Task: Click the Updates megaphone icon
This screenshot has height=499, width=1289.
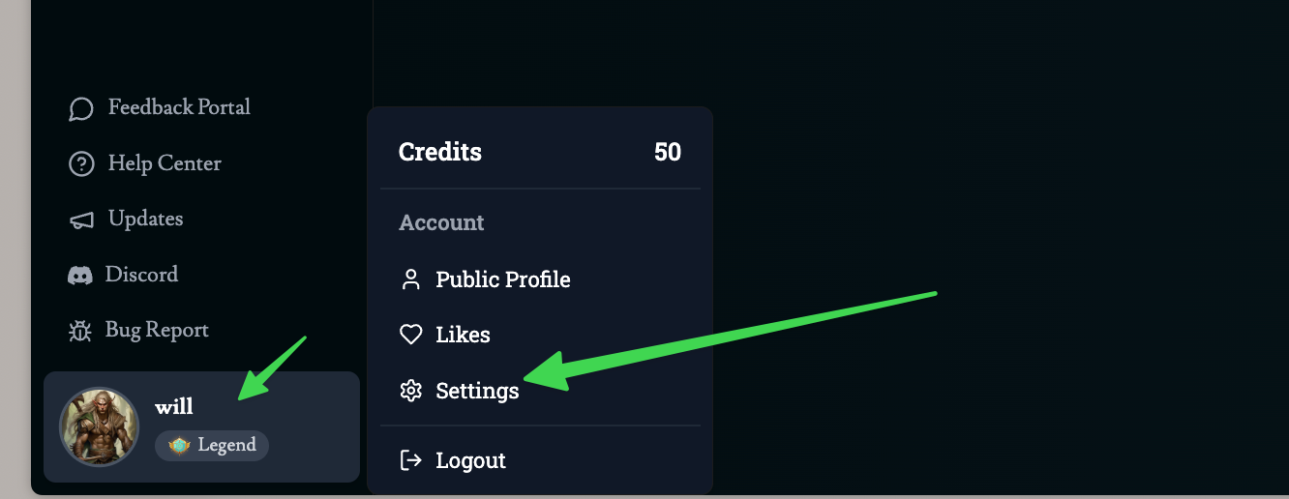Action: click(x=81, y=220)
